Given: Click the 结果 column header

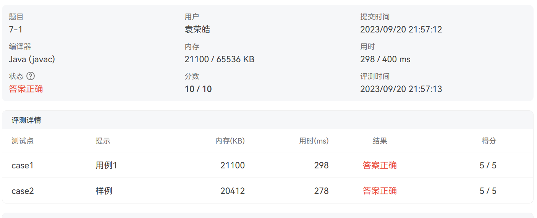Looking at the screenshot, I should (x=380, y=141).
